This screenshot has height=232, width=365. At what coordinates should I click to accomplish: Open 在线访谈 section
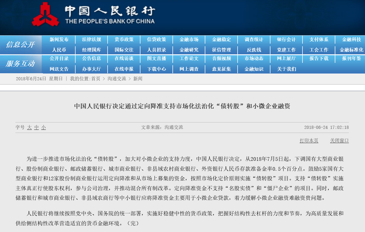click(124, 58)
